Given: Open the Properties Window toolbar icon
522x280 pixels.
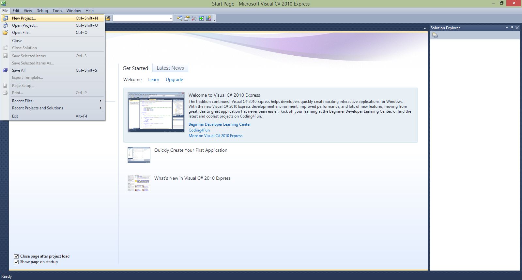Looking at the screenshot, I should tap(187, 18).
